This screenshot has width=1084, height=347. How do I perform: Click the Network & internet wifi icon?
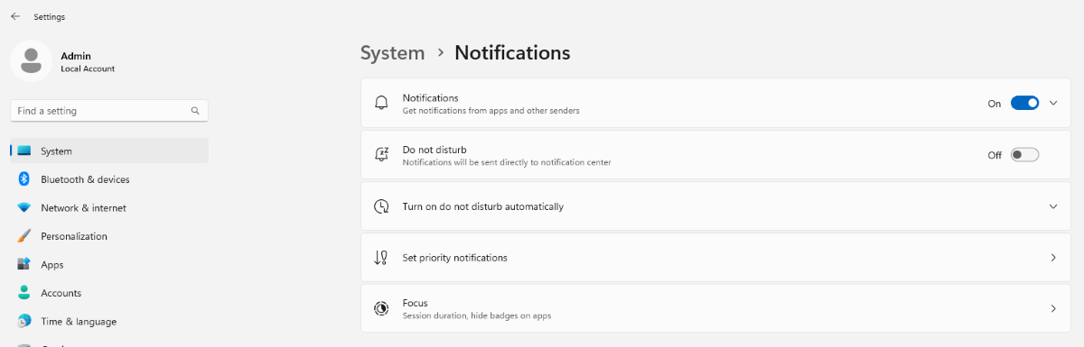click(24, 207)
